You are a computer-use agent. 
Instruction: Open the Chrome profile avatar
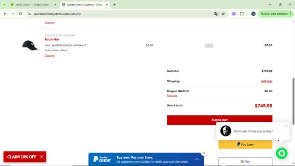point(253,14)
